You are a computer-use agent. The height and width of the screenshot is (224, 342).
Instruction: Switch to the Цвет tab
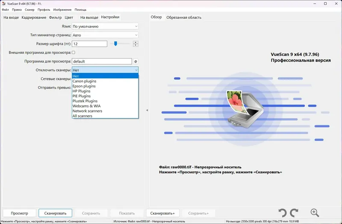coord(69,17)
